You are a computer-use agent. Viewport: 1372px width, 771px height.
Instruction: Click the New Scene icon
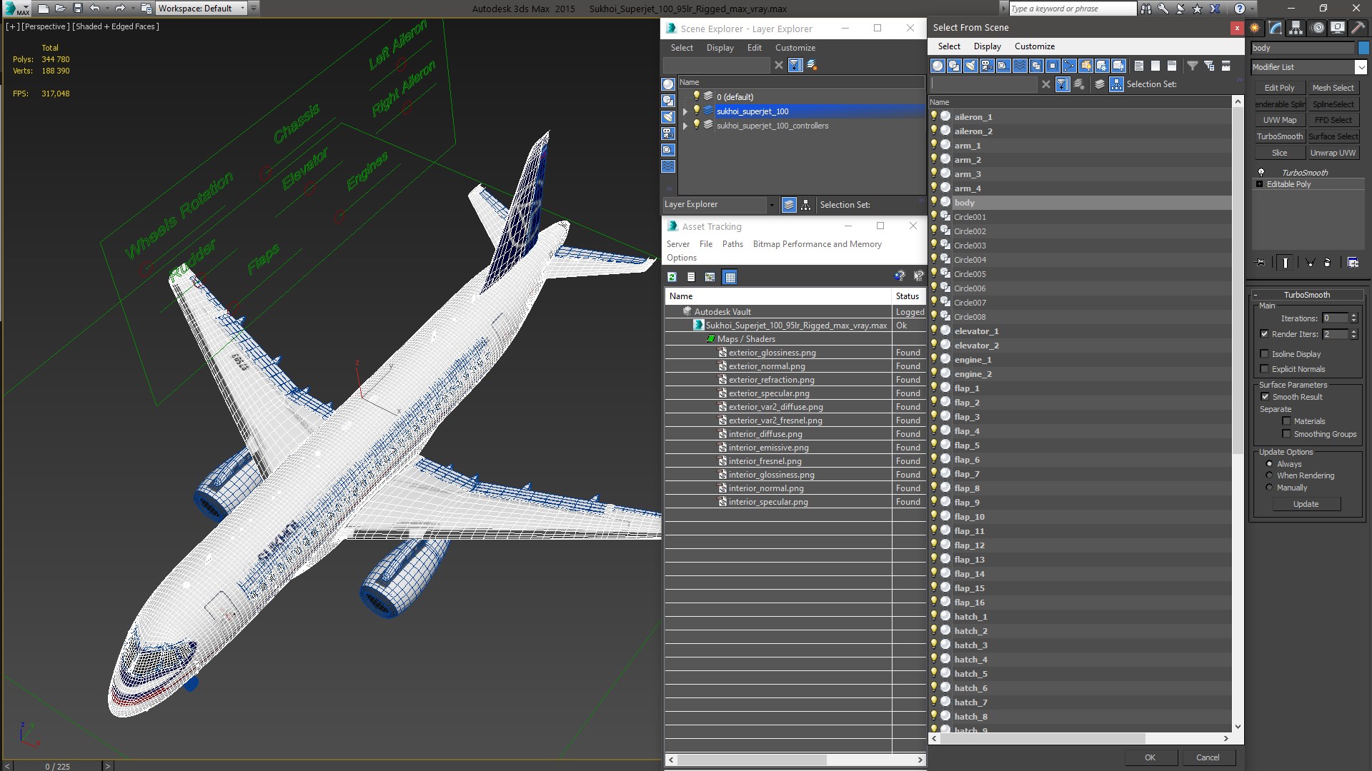click(43, 9)
